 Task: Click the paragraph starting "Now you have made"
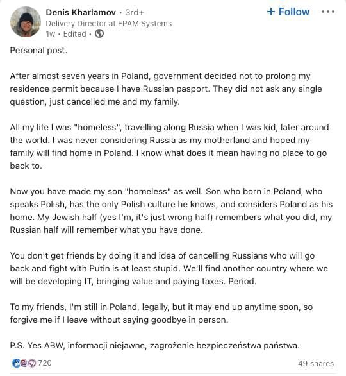pos(171,210)
